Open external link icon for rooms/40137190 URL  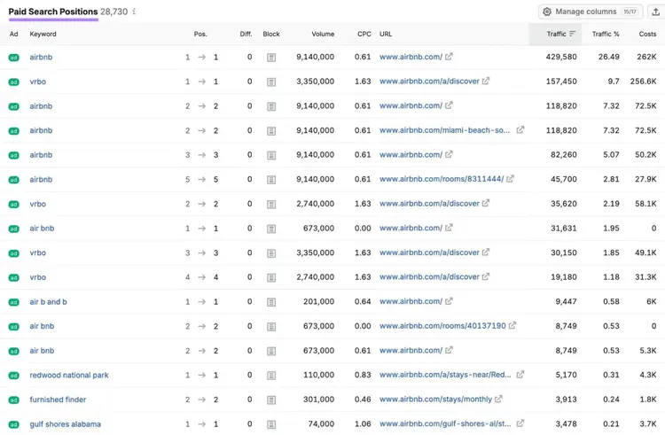[x=512, y=326]
